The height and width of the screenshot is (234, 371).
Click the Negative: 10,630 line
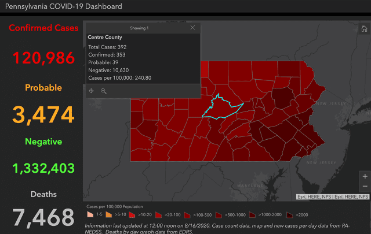108,70
